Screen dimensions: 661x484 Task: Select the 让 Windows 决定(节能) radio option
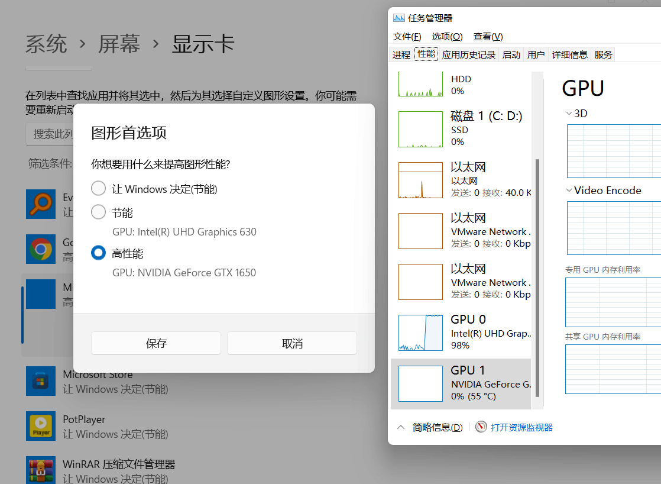(x=99, y=188)
